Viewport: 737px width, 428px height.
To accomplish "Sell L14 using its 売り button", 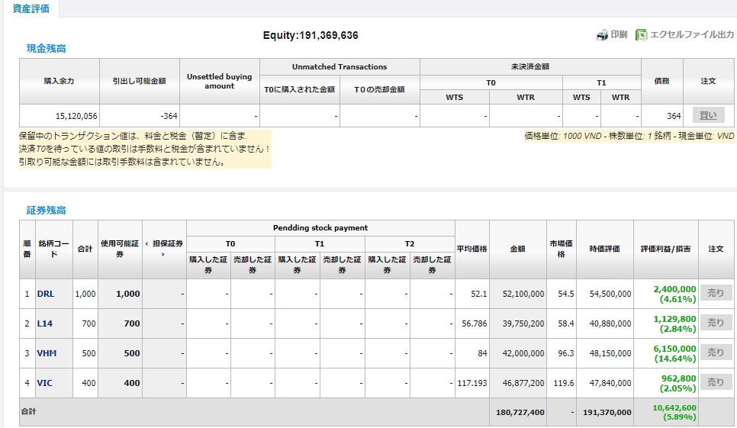I will (715, 323).
